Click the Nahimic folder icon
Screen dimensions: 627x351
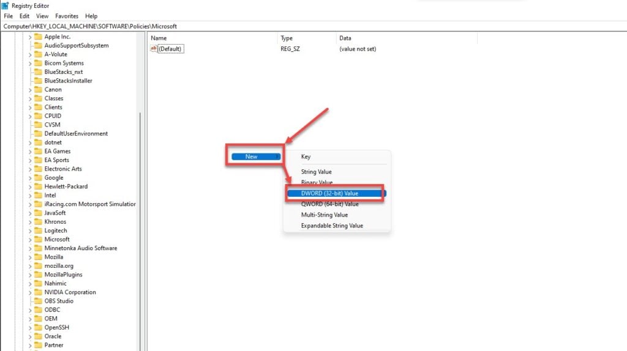pos(38,284)
